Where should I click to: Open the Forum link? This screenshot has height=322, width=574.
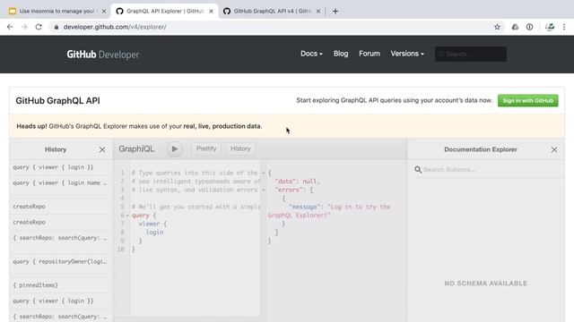tap(370, 54)
